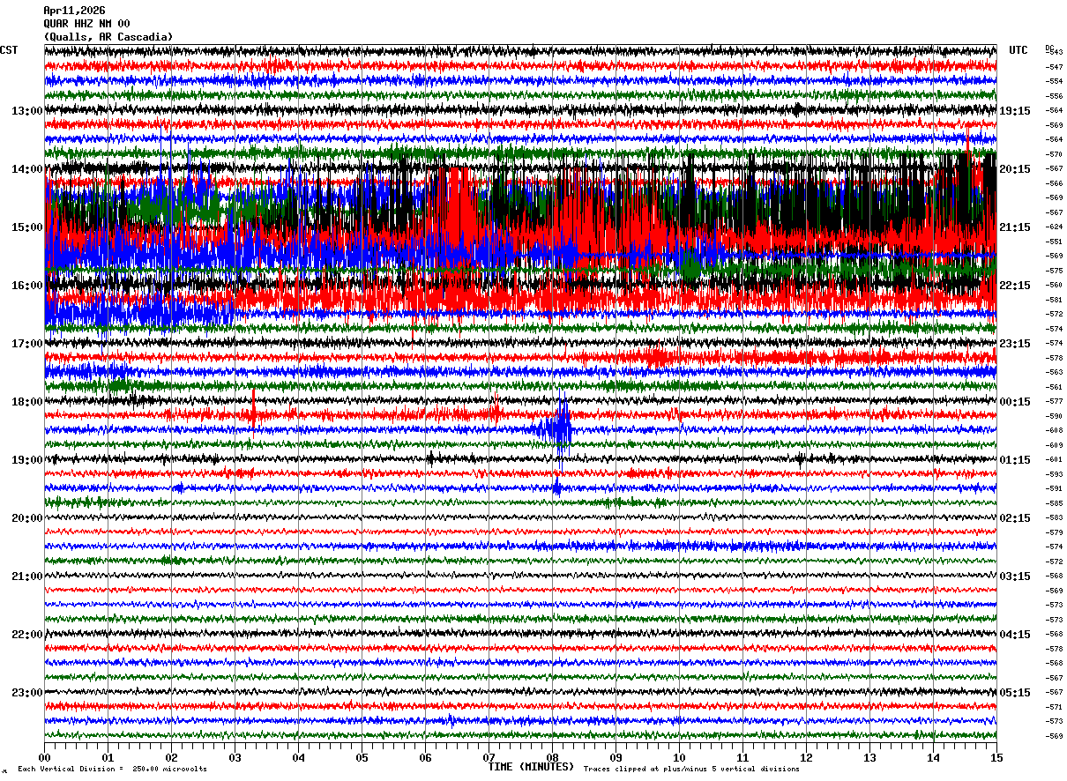Click the "18:00" CST time label
This screenshot has height=781, width=1067.
click(x=27, y=402)
